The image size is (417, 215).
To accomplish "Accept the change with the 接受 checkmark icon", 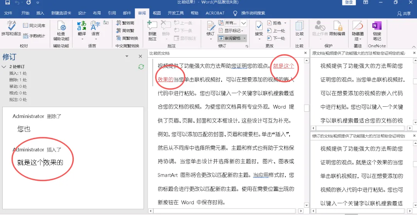I will [x=259, y=26].
